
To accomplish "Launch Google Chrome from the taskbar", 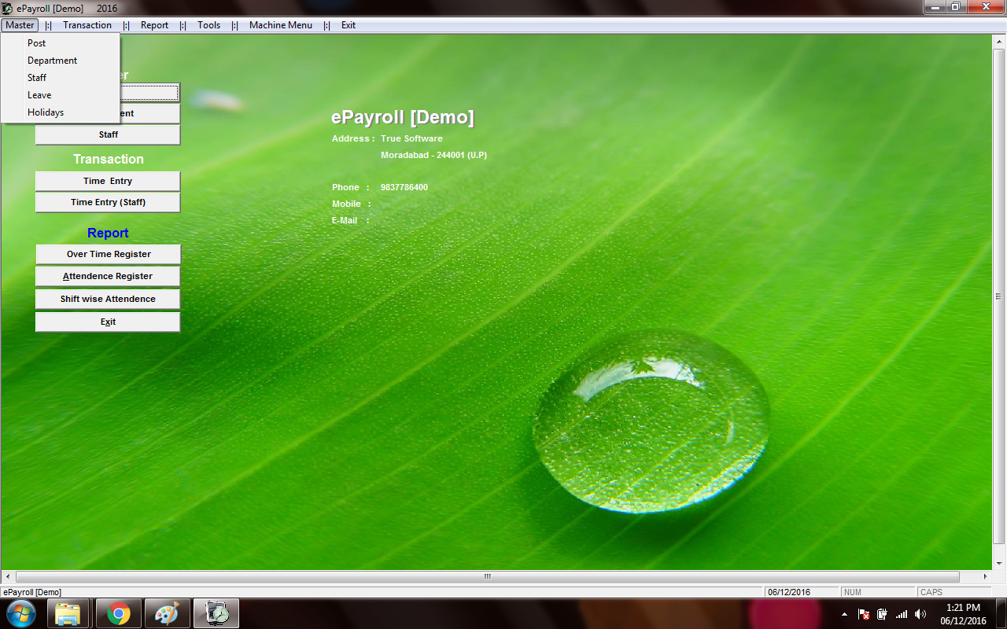I will [x=119, y=613].
